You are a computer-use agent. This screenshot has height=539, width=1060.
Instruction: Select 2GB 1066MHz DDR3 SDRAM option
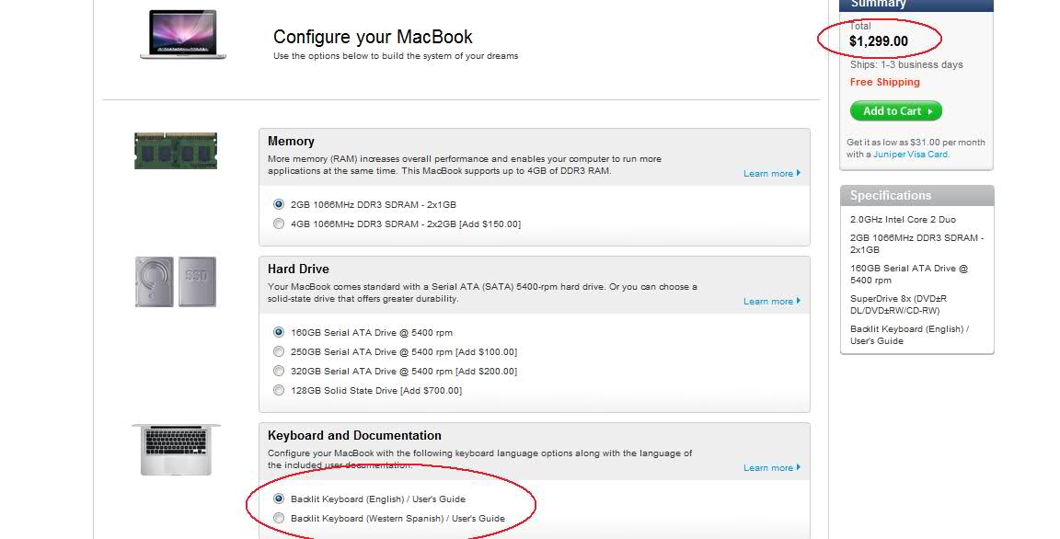tap(279, 204)
